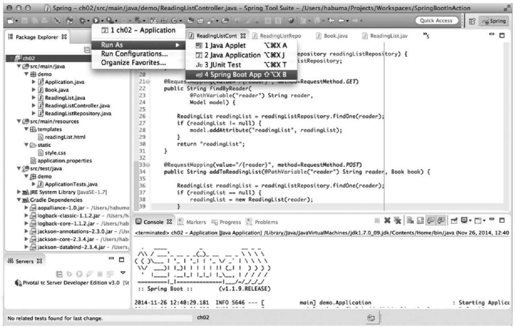This screenshot has height=327, width=515.
Task: Switch to the Markers tab
Action: click(x=192, y=222)
